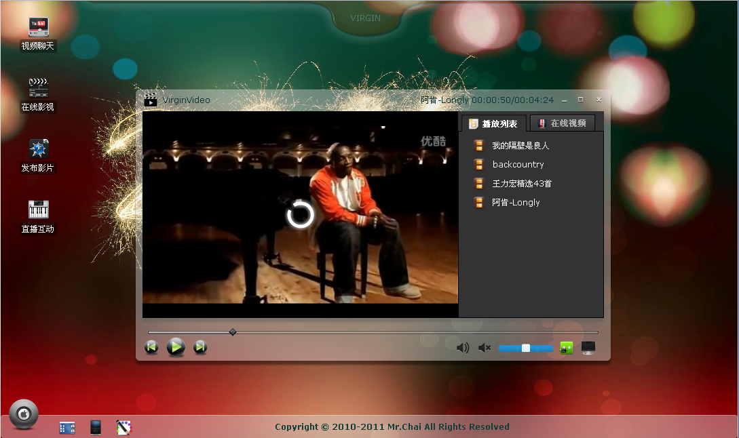Mute the audio with the mute icon
This screenshot has width=739, height=438.
485,348
